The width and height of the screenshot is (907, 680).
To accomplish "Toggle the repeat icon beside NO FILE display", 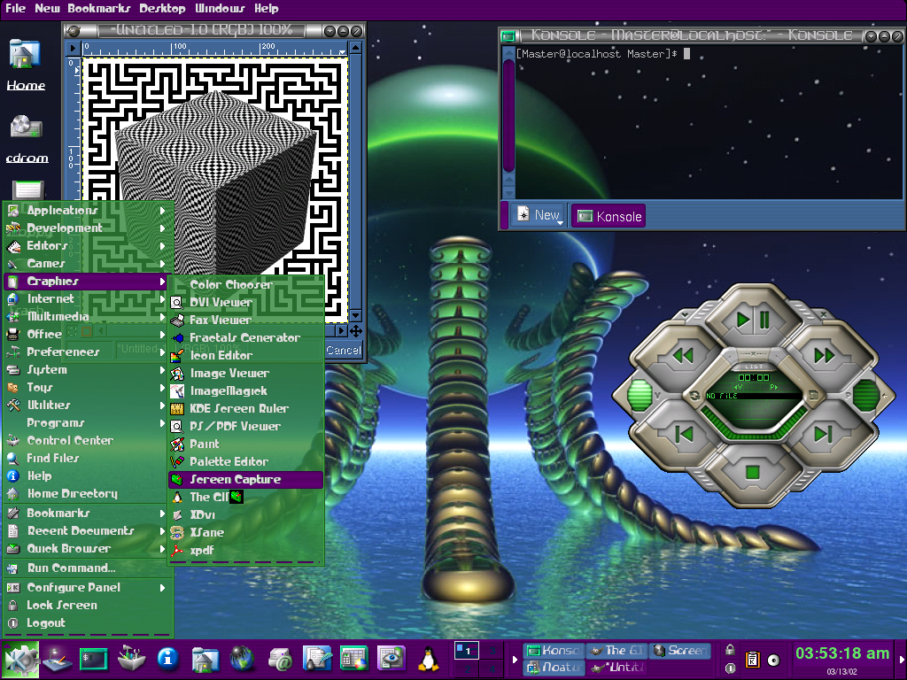I will click(694, 396).
